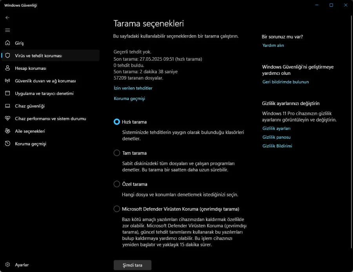Open the Cihaz güvenliği laptop icon
This screenshot has height=272, width=353.
pyautogui.click(x=7, y=106)
